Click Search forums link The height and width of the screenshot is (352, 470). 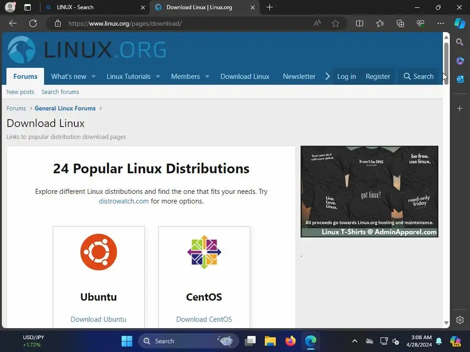click(x=60, y=92)
